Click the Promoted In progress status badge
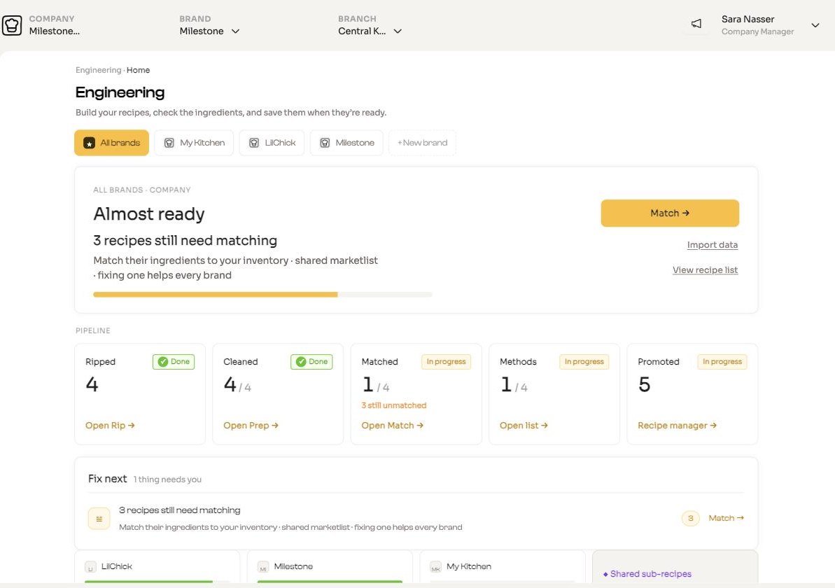835x588 pixels. 722,362
